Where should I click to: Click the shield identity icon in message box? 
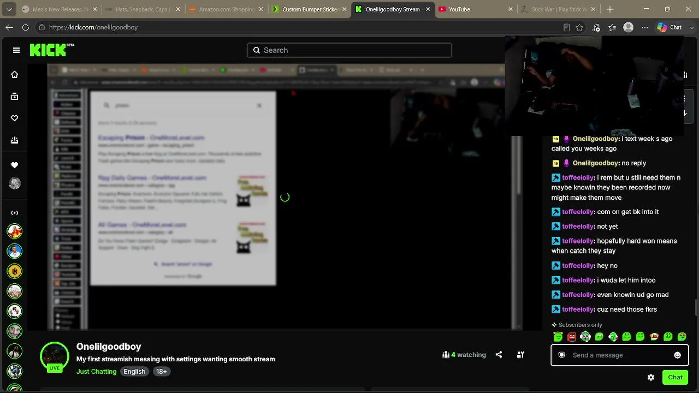561,355
